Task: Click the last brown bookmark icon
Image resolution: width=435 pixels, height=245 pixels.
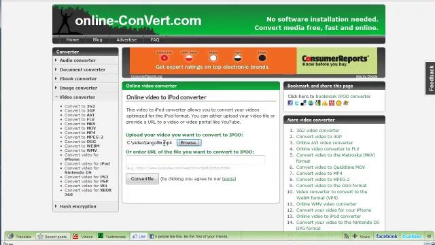Action: pos(346,103)
